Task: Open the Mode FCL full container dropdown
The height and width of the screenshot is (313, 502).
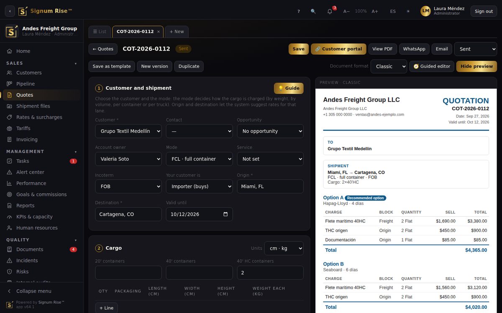Action: (199, 159)
